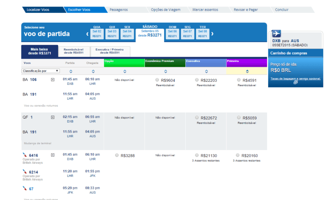Choose the R$3288 fare option

coord(117,155)
